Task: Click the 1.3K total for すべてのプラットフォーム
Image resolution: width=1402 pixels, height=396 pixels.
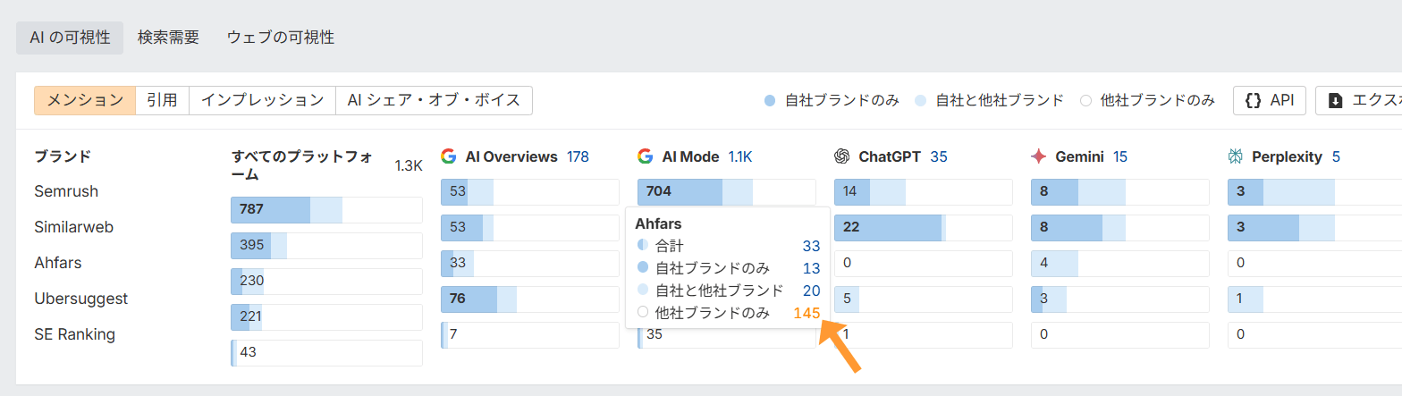Action: tap(409, 165)
